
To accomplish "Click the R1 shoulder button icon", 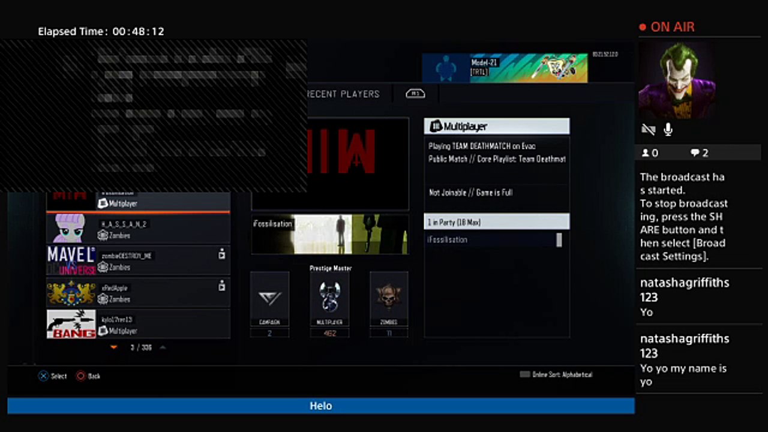I will tap(415, 94).
